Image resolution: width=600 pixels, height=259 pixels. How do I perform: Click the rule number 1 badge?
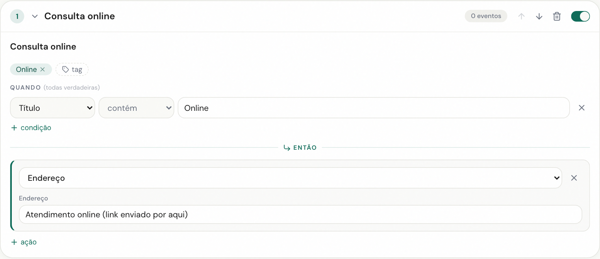coord(17,17)
